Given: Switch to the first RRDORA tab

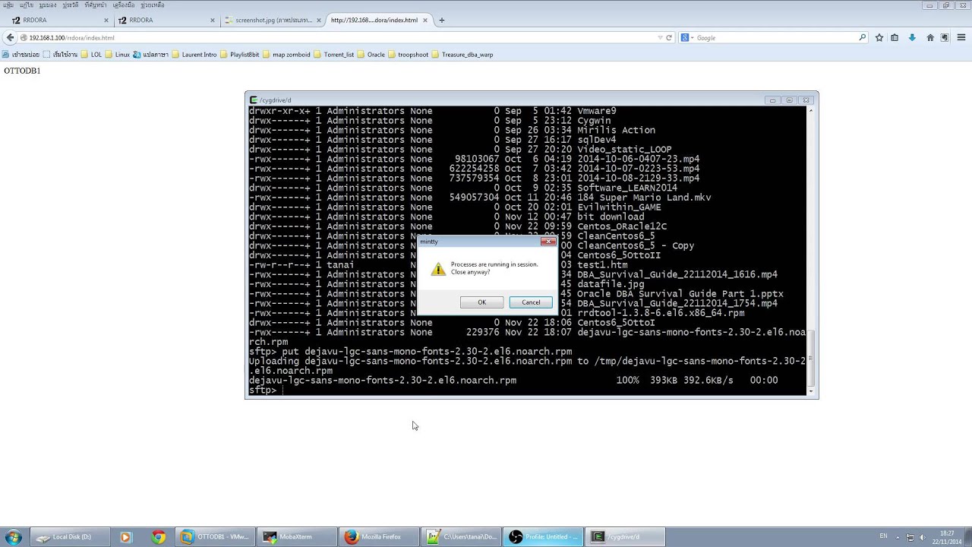Looking at the screenshot, I should [59, 21].
